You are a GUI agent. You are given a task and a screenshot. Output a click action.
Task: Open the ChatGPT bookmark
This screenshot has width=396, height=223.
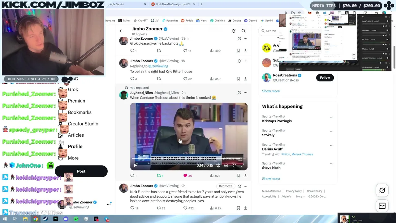140,21
